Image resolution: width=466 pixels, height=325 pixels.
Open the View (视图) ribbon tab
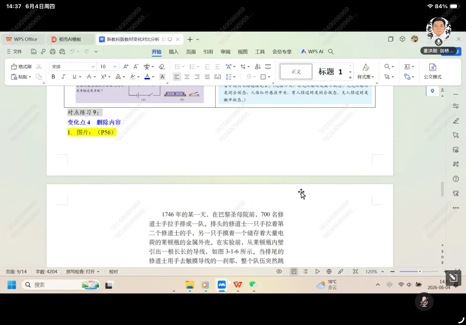(x=242, y=52)
